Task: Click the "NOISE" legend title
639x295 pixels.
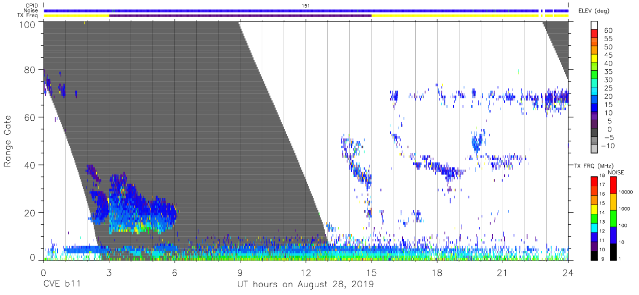Action: click(617, 172)
